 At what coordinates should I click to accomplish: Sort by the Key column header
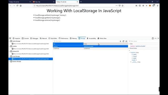tap(68, 44)
